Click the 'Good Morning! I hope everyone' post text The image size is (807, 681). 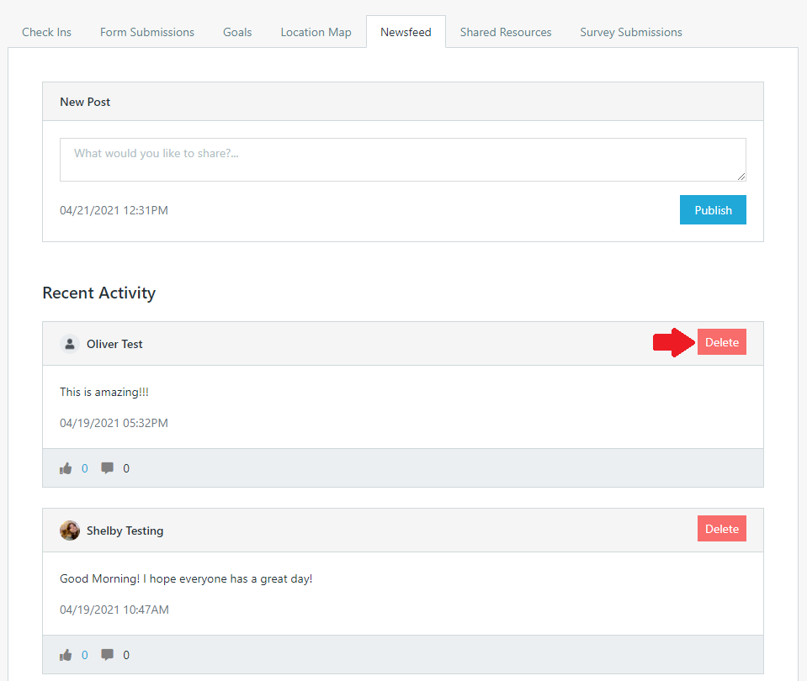pos(186,578)
